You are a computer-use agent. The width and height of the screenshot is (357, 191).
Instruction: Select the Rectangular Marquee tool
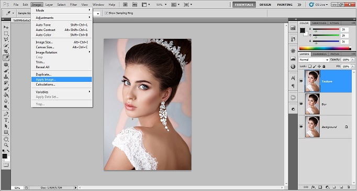(x=6, y=34)
